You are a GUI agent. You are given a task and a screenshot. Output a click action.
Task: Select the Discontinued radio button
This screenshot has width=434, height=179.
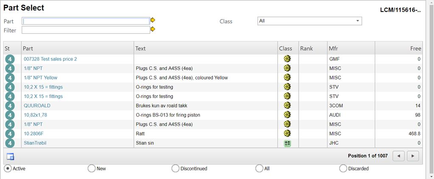pos(175,168)
